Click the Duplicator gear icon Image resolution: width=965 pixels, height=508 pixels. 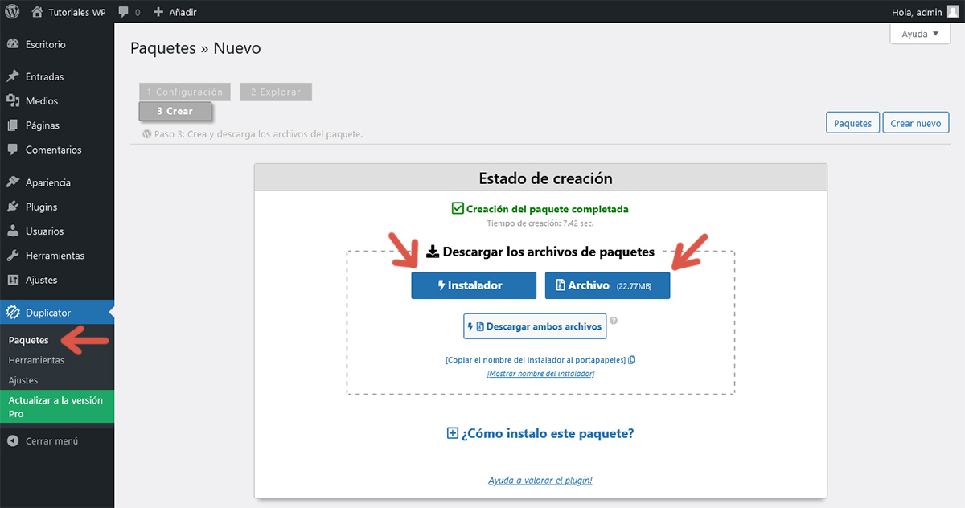(13, 313)
